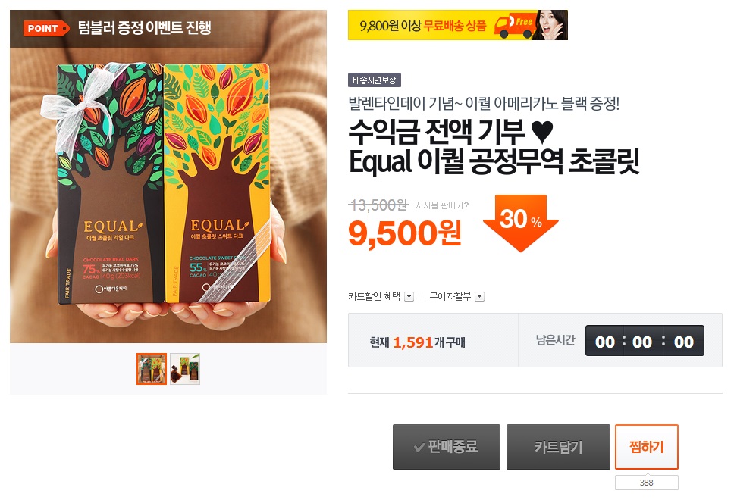Click the 자사몰 판매가? help text
Screen dimensions: 734x500
pyautogui.click(x=442, y=205)
